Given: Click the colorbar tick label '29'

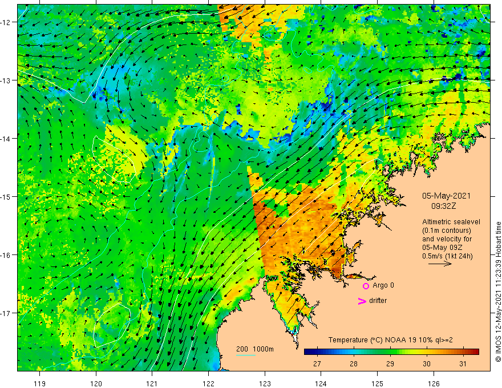Looking at the screenshot, I should 390,364.
